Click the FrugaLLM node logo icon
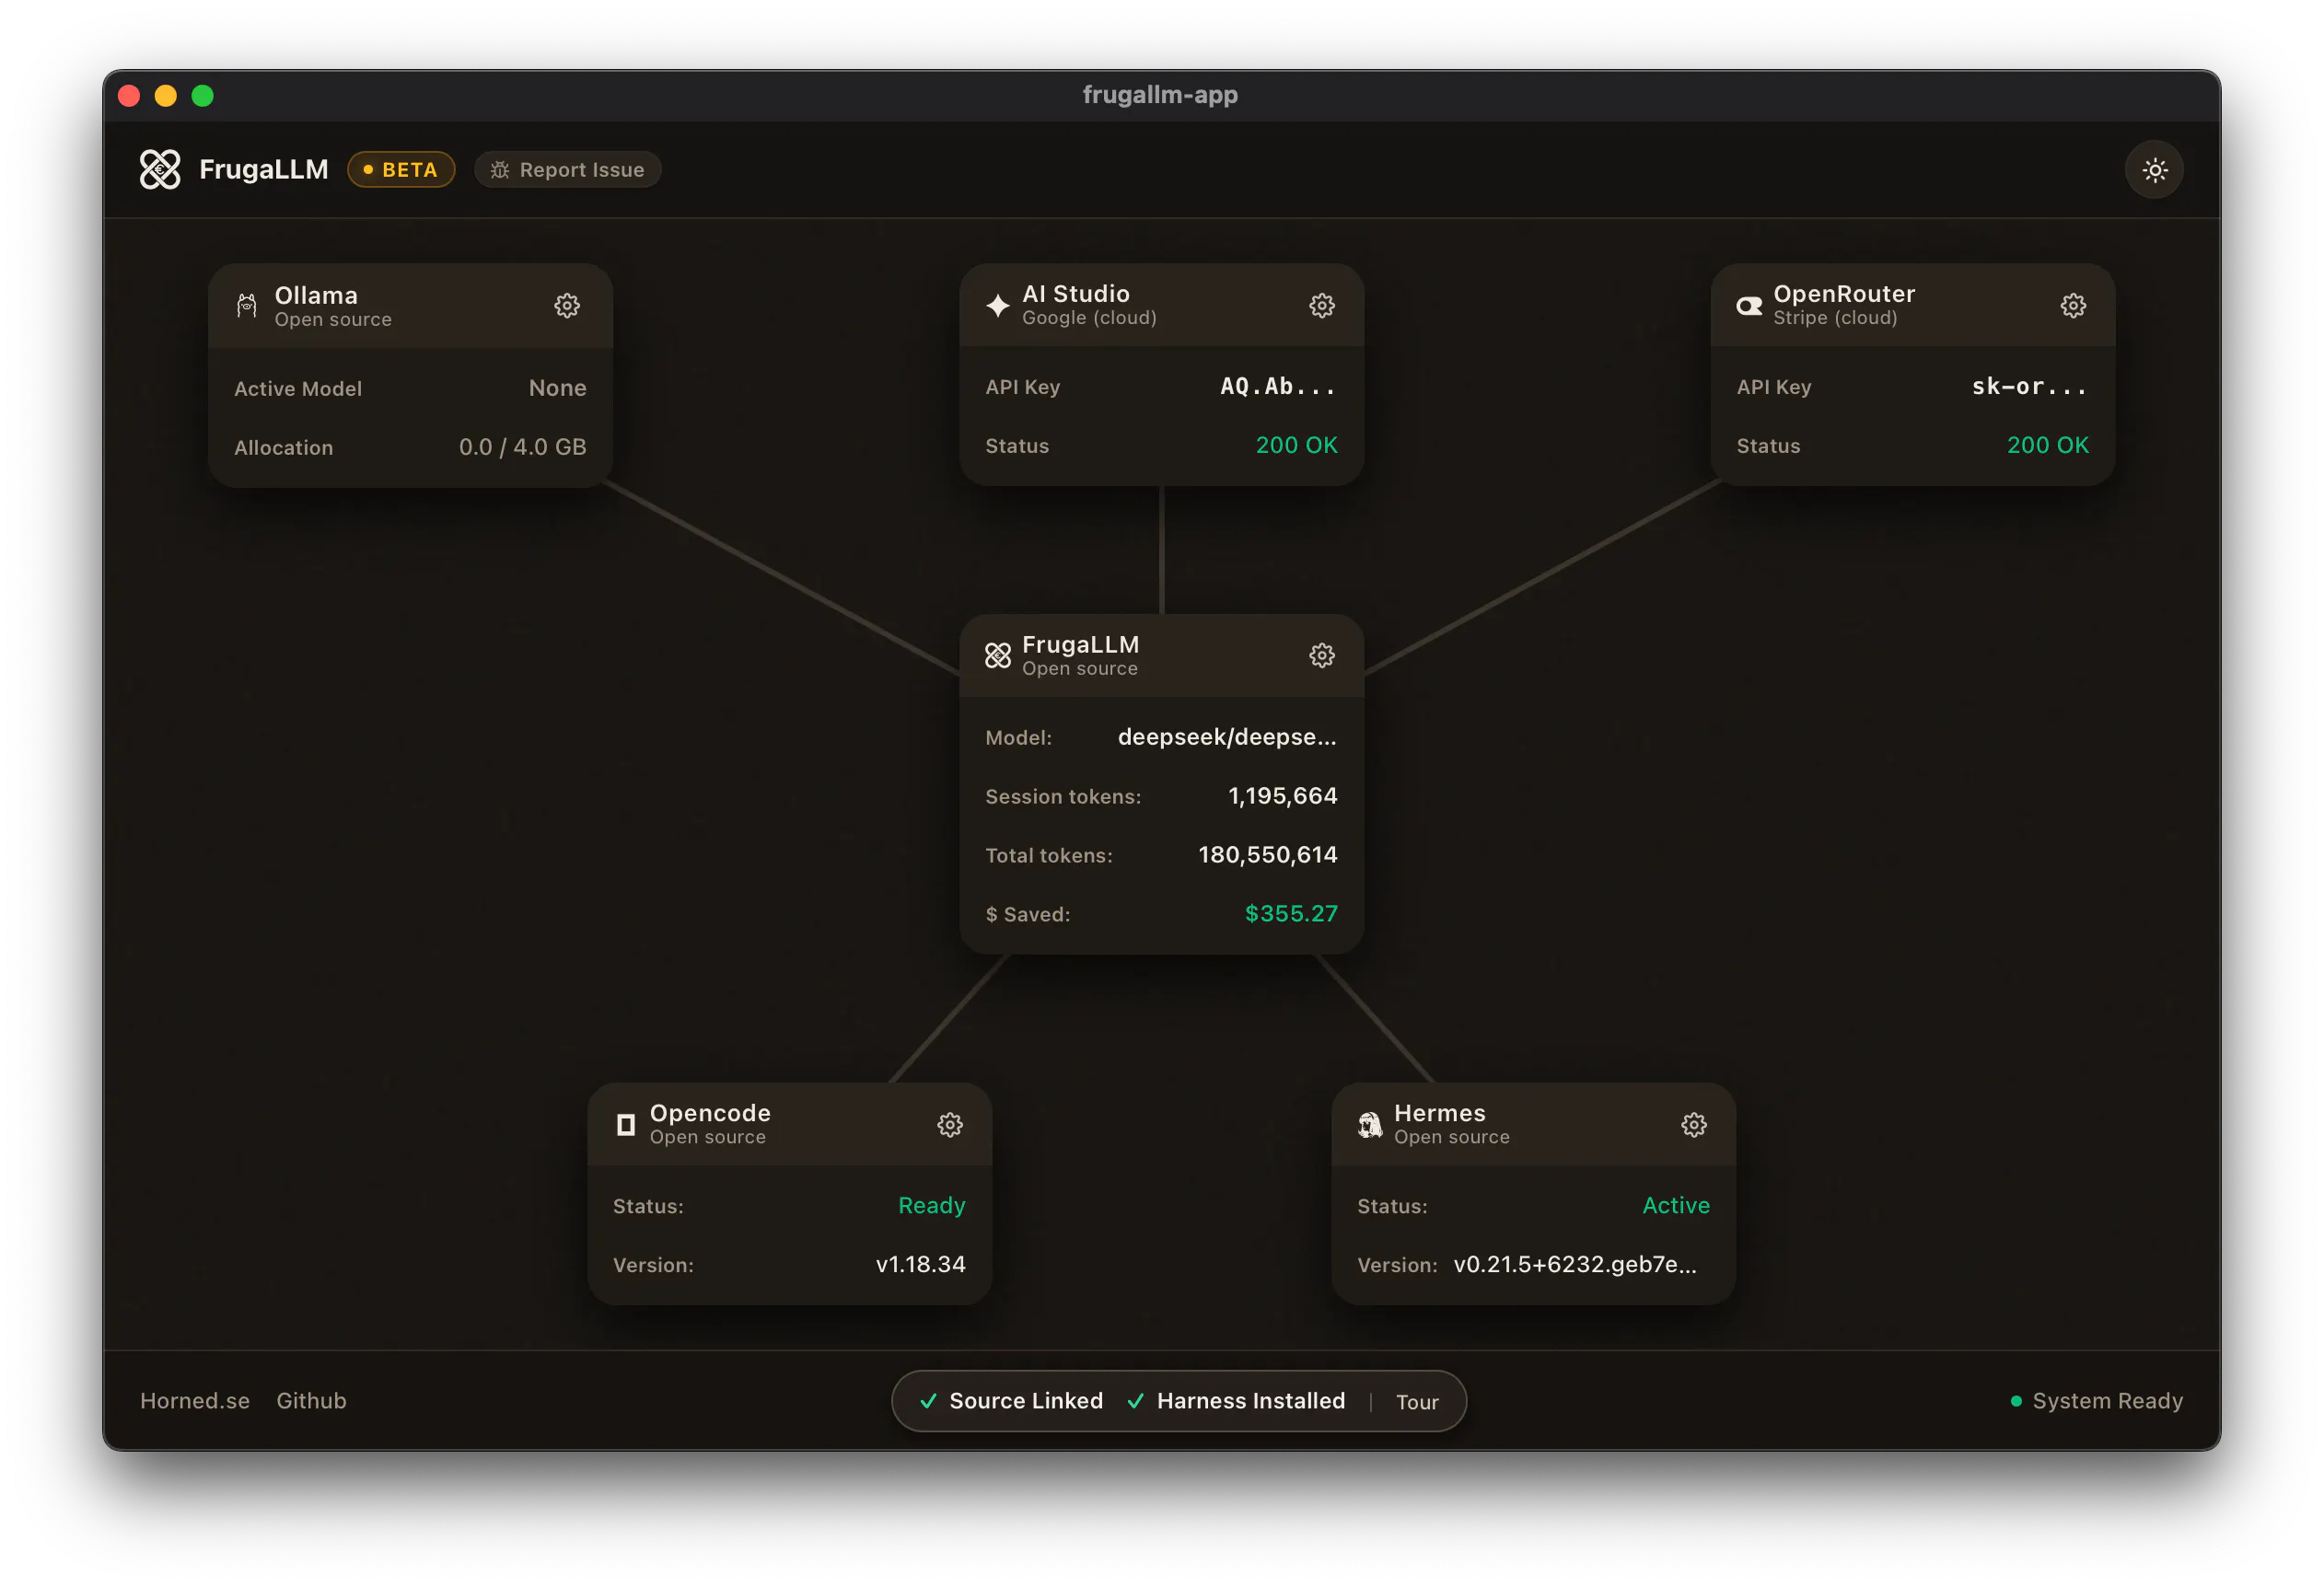Screen dimensions: 2324x1587 pyautogui.click(x=998, y=656)
